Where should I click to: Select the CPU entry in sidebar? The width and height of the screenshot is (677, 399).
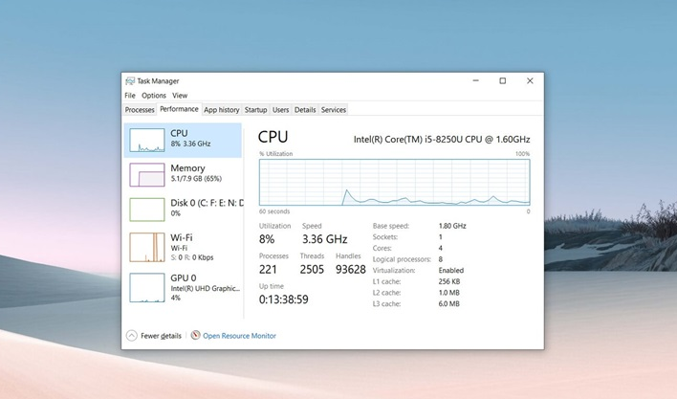coord(183,140)
